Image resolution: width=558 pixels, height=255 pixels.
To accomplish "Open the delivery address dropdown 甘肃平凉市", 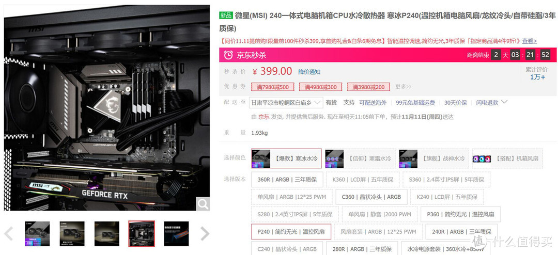I will click(x=286, y=102).
